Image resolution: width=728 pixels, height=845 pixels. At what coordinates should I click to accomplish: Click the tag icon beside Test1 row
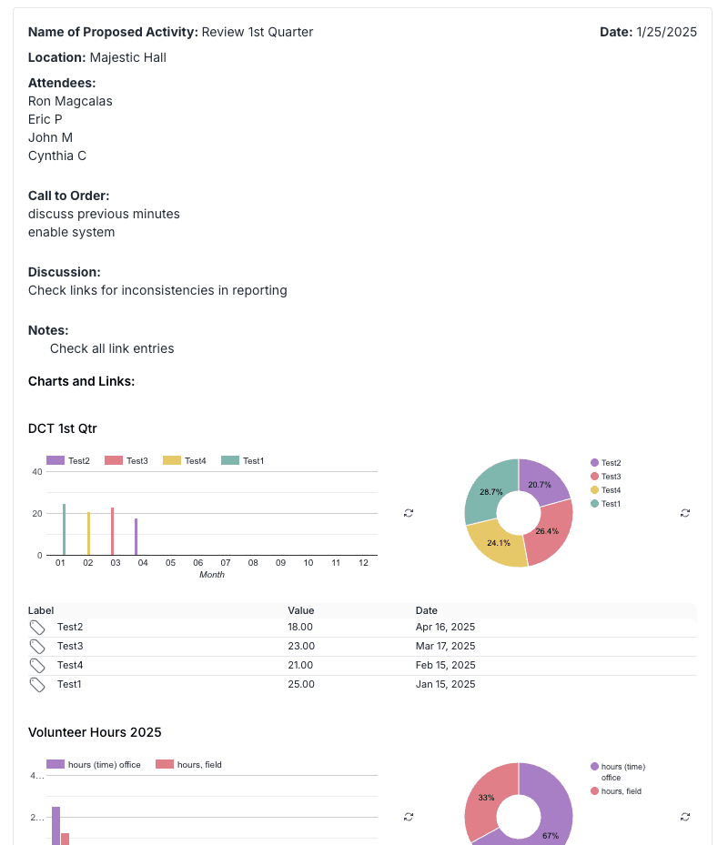click(x=37, y=685)
